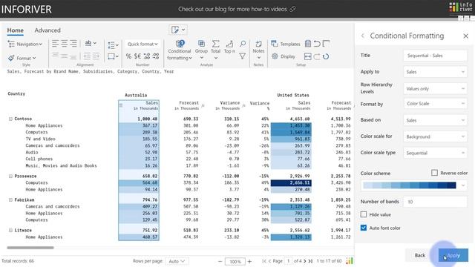Collapse the Proseware row group
This screenshot has width=475, height=267.
[x=10, y=177]
